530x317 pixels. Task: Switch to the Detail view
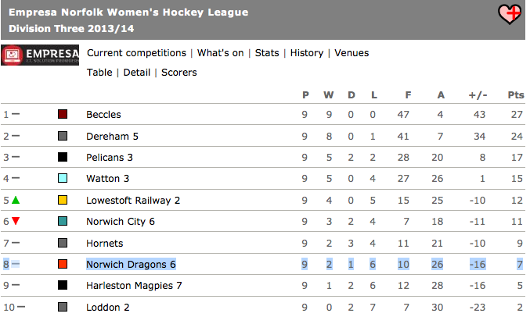[136, 73]
